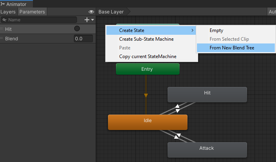Click Copy current StateMachine menu entry
This screenshot has width=276, height=162.
click(148, 57)
